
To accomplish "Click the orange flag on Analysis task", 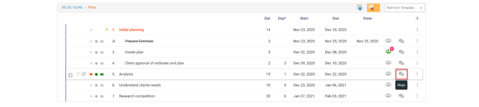I will pos(91,74).
